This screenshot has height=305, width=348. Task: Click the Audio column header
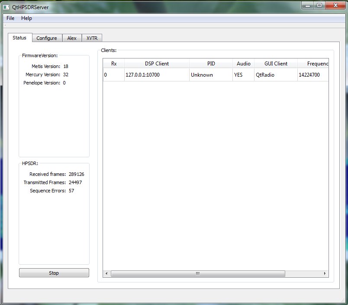pos(243,64)
